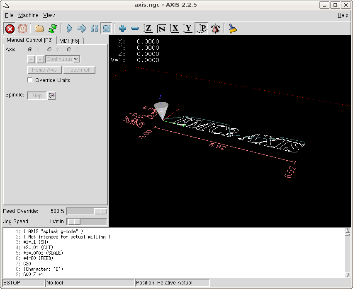Toggle the machine power button
The width and height of the screenshot is (353, 289).
click(22, 29)
